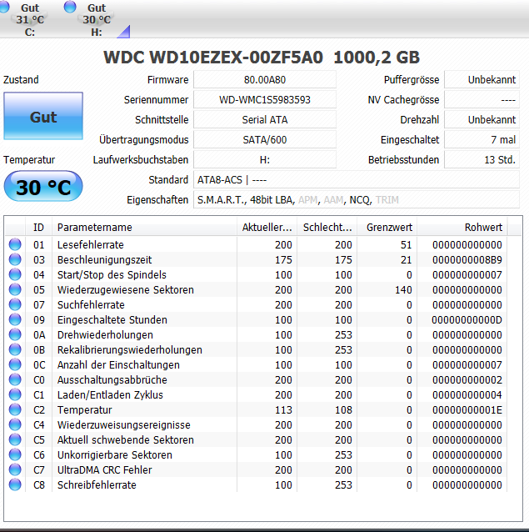529x532 pixels.
Task: Click status orb for UltraDMA CRC Fehler
Action: point(15,469)
